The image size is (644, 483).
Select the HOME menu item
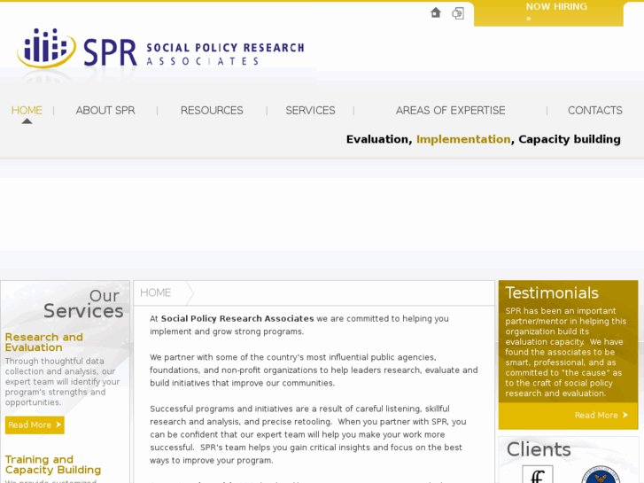pyautogui.click(x=27, y=111)
